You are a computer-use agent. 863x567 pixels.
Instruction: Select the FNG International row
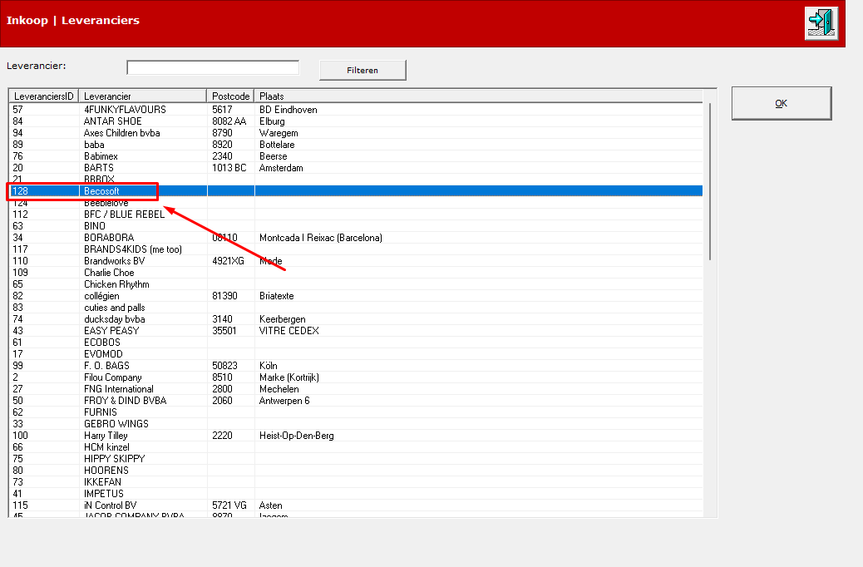(x=356, y=388)
